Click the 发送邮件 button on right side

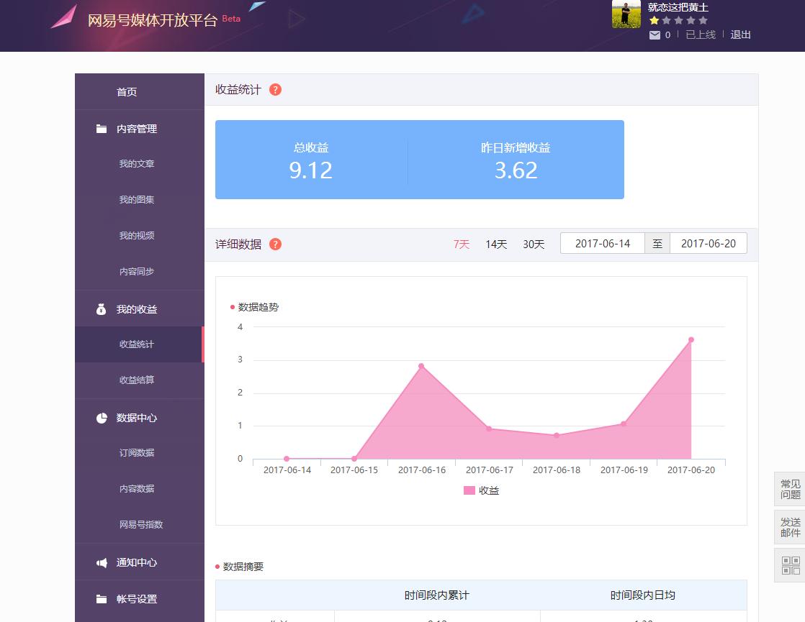coord(791,527)
